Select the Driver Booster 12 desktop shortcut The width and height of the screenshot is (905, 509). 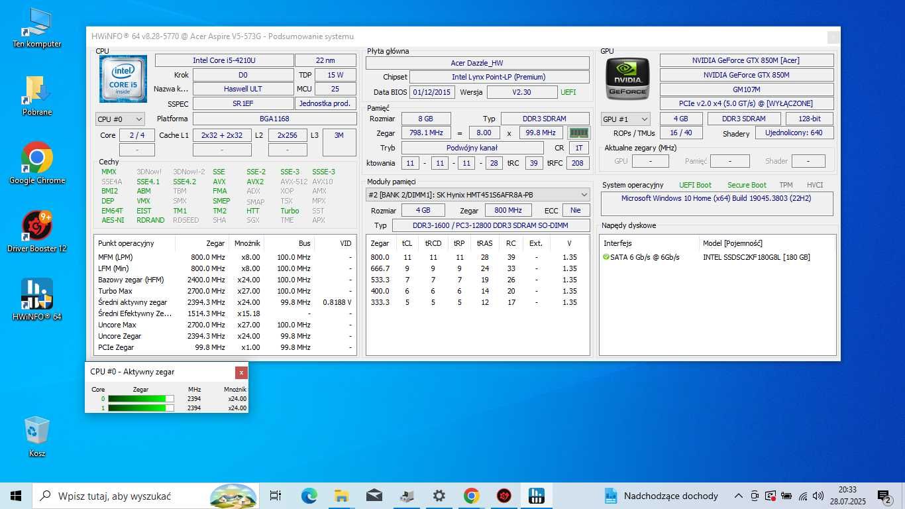tap(37, 231)
